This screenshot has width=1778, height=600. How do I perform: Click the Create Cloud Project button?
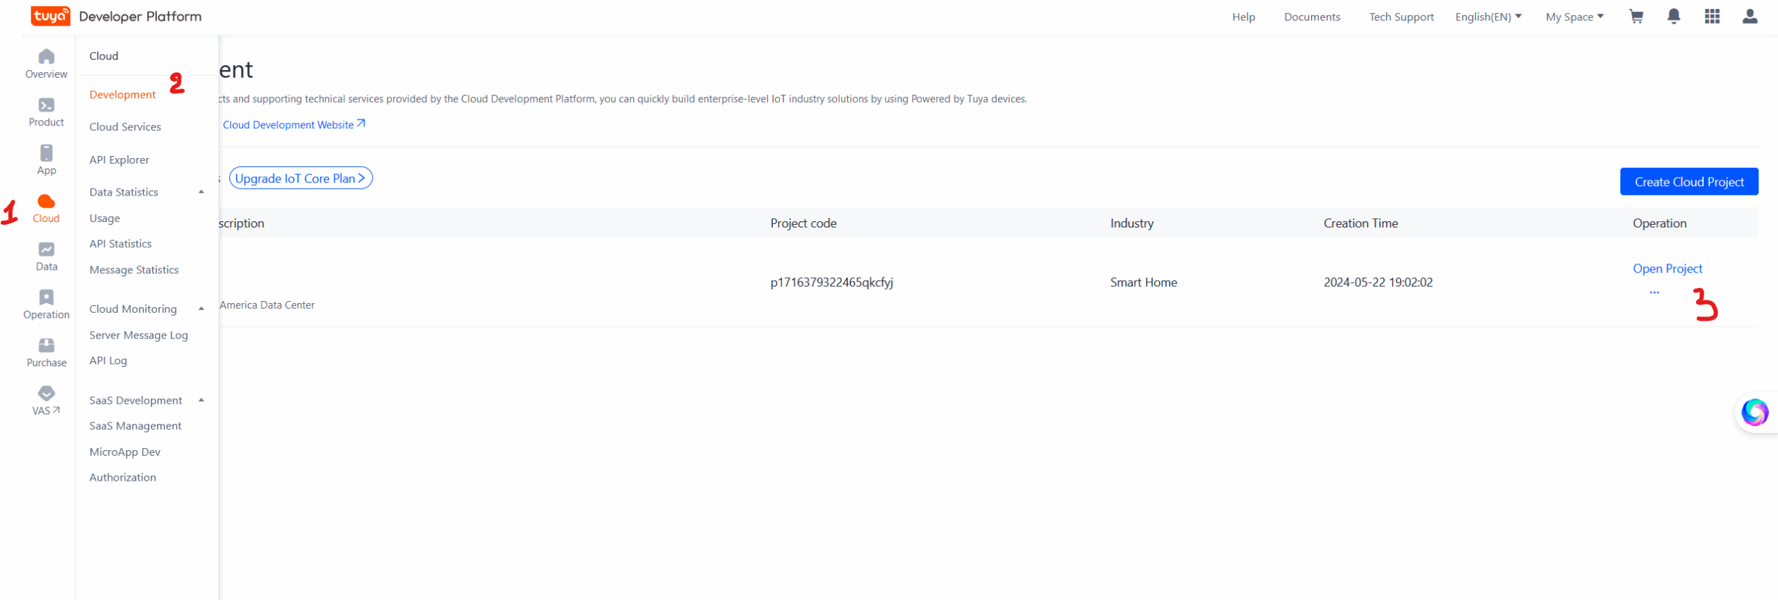point(1688,182)
